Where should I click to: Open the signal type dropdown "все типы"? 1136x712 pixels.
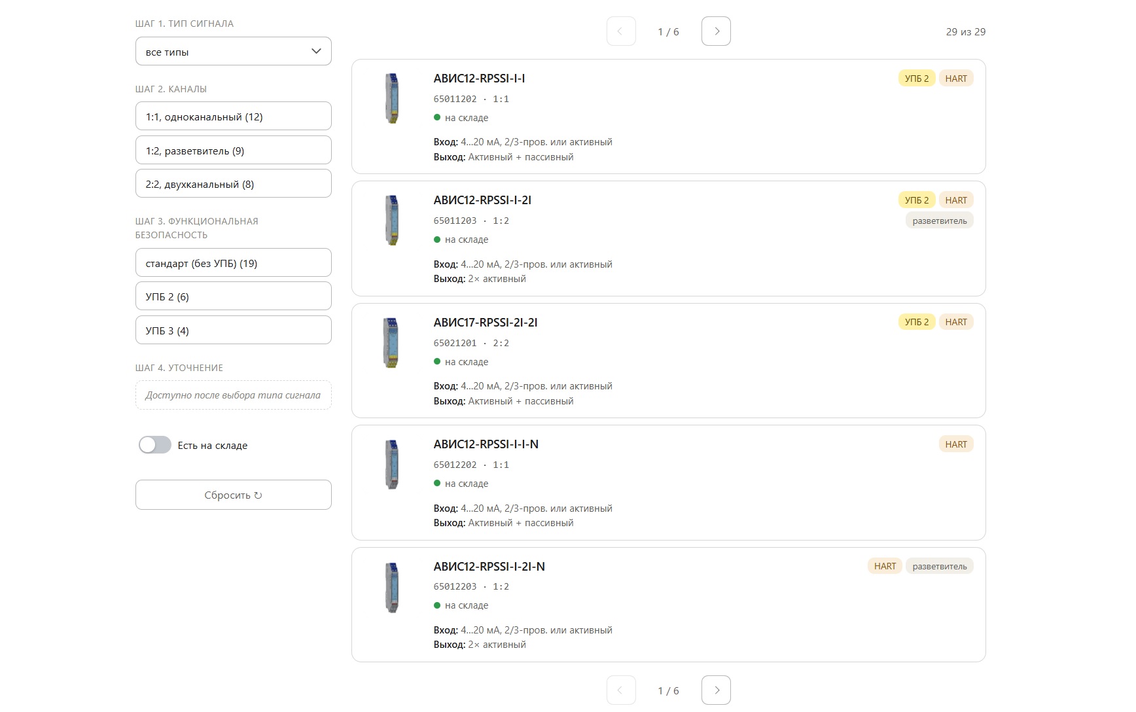click(234, 52)
